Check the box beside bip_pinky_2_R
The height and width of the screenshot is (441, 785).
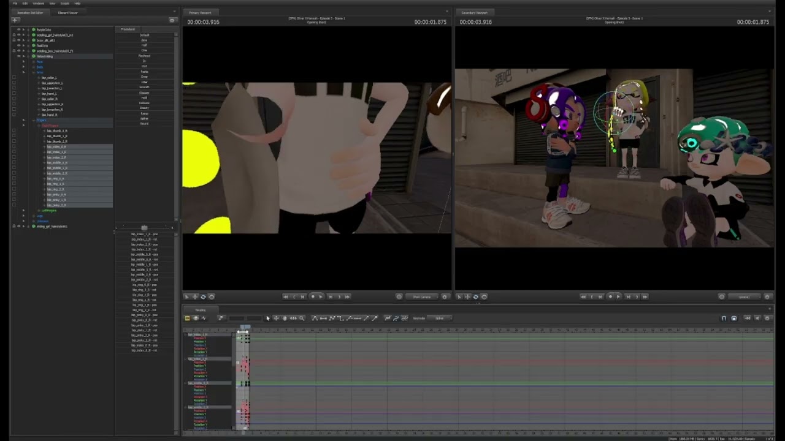[x=14, y=205]
